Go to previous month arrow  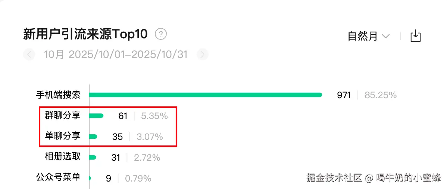click(29, 54)
